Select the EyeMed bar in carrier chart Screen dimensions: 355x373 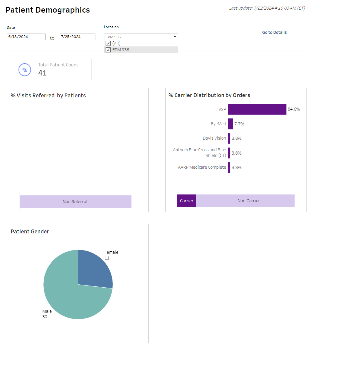point(230,124)
